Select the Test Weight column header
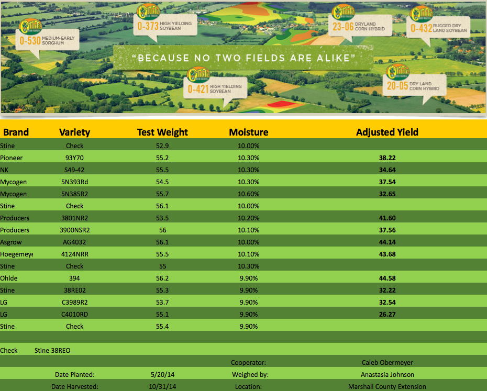The width and height of the screenshot is (487, 391). tap(162, 132)
